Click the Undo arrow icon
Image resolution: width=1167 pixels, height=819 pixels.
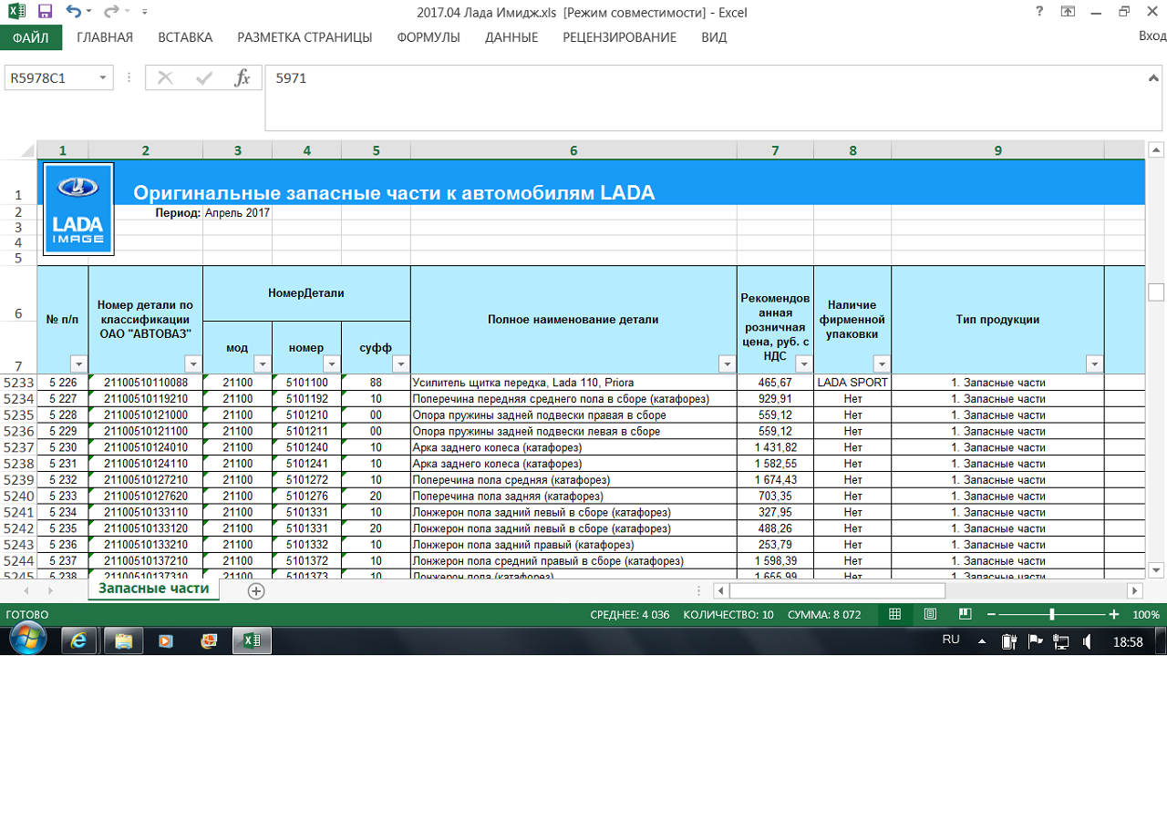tap(73, 12)
